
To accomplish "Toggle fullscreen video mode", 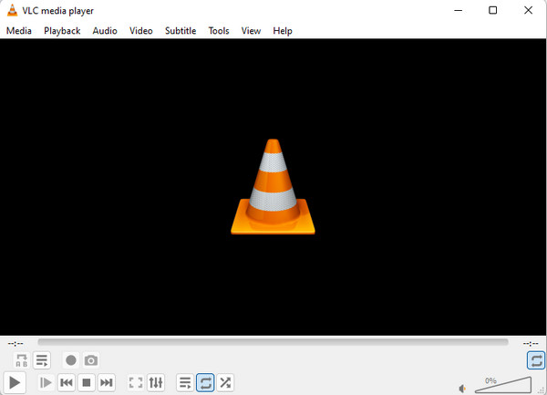I will pyautogui.click(x=136, y=382).
